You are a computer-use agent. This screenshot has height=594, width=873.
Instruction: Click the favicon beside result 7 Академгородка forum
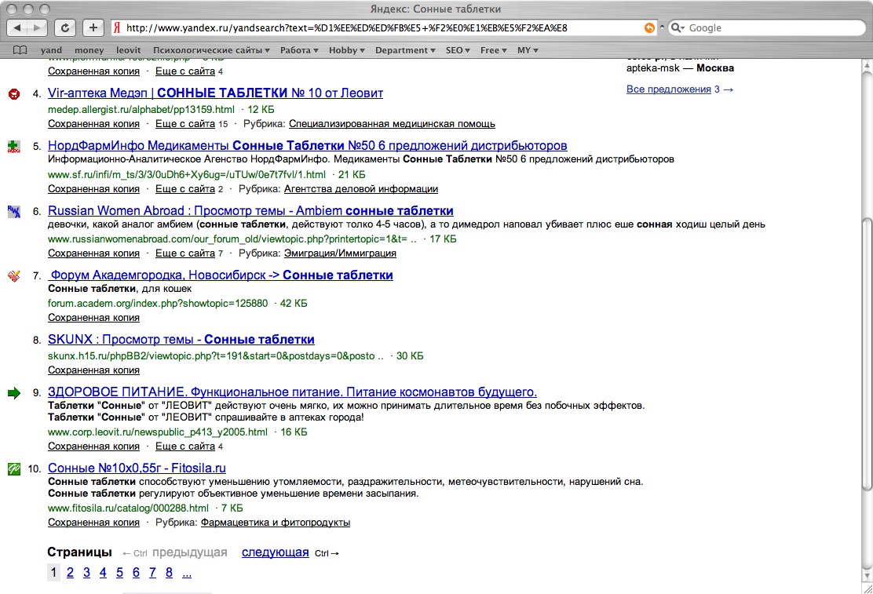coord(14,276)
